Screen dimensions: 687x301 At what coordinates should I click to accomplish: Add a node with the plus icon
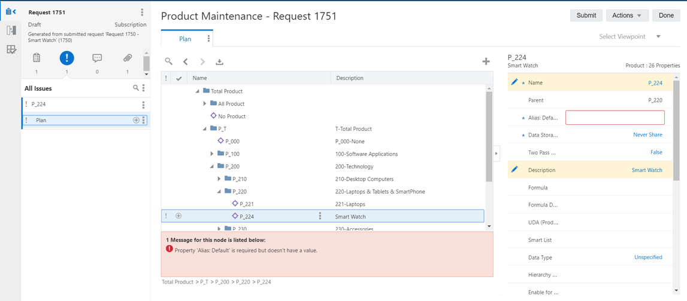pyautogui.click(x=486, y=61)
